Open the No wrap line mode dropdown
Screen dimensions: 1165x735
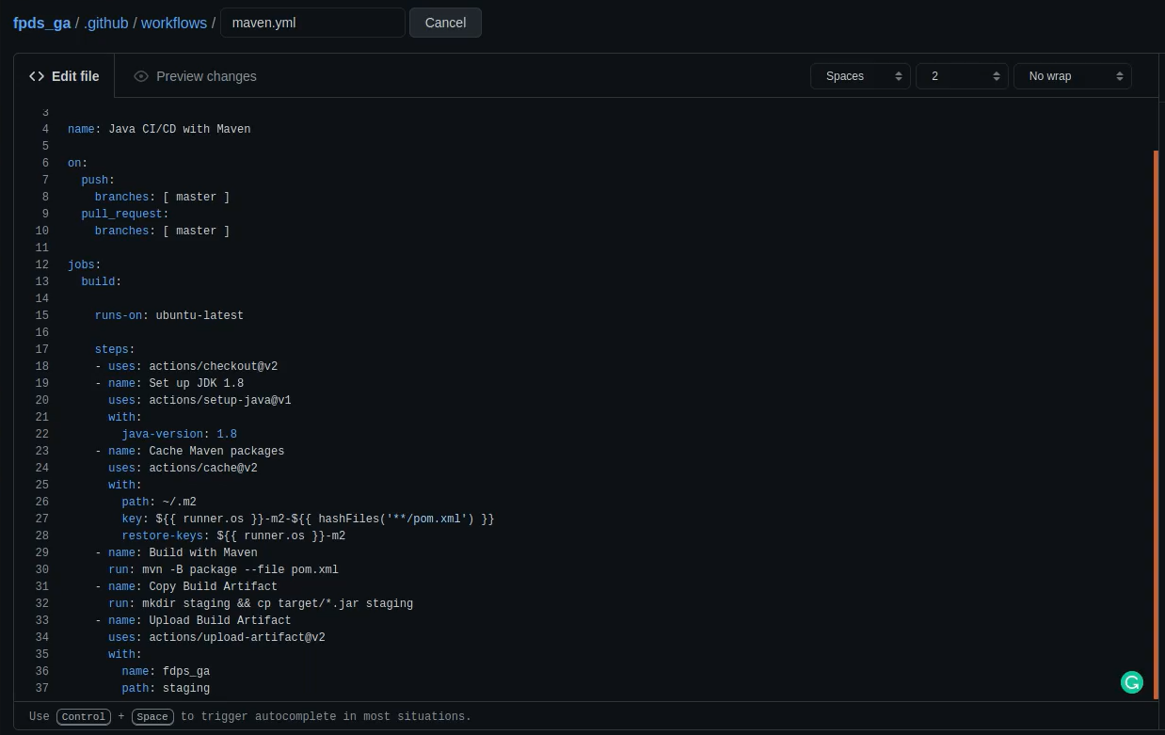1072,76
